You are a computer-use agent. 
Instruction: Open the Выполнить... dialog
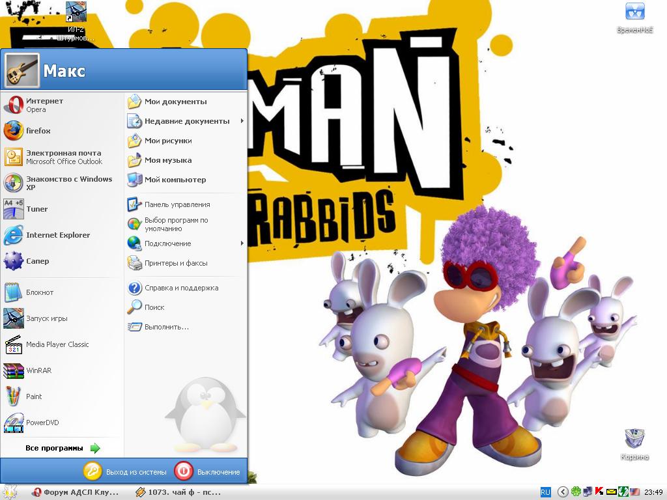click(186, 327)
